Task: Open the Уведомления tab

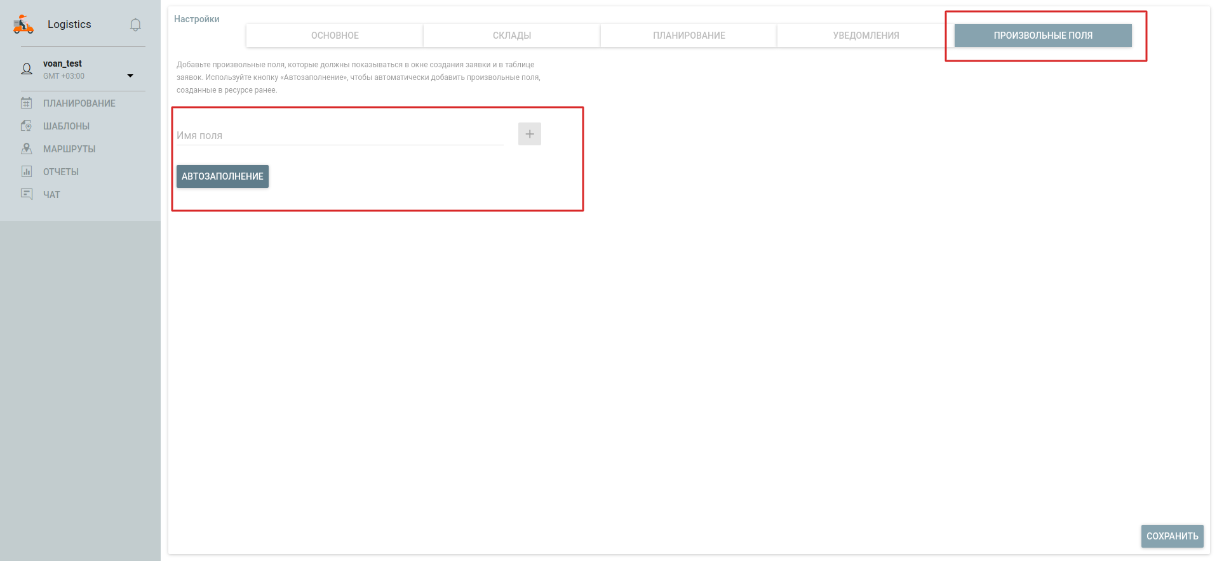Action: pos(866,36)
